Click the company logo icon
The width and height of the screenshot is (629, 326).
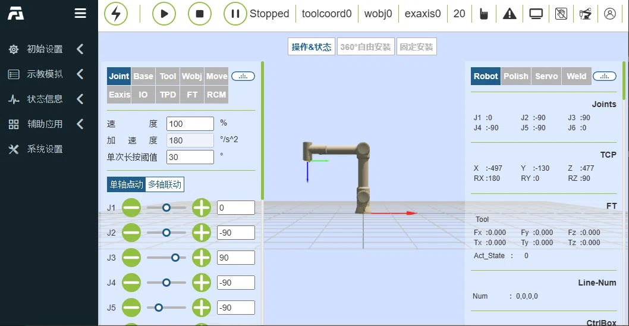(15, 13)
